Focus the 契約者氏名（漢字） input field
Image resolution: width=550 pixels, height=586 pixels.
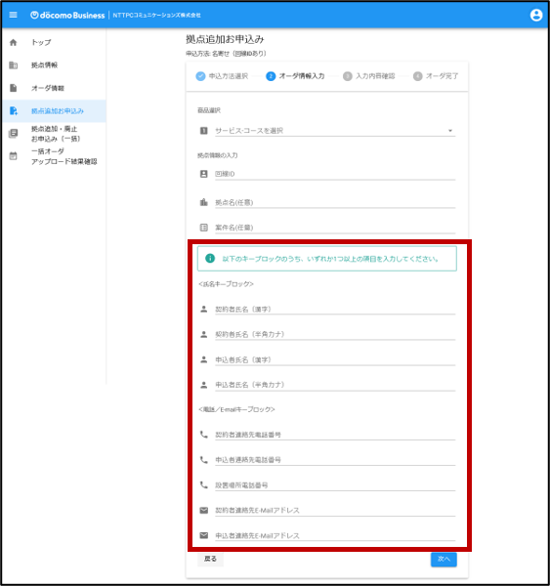335,309
